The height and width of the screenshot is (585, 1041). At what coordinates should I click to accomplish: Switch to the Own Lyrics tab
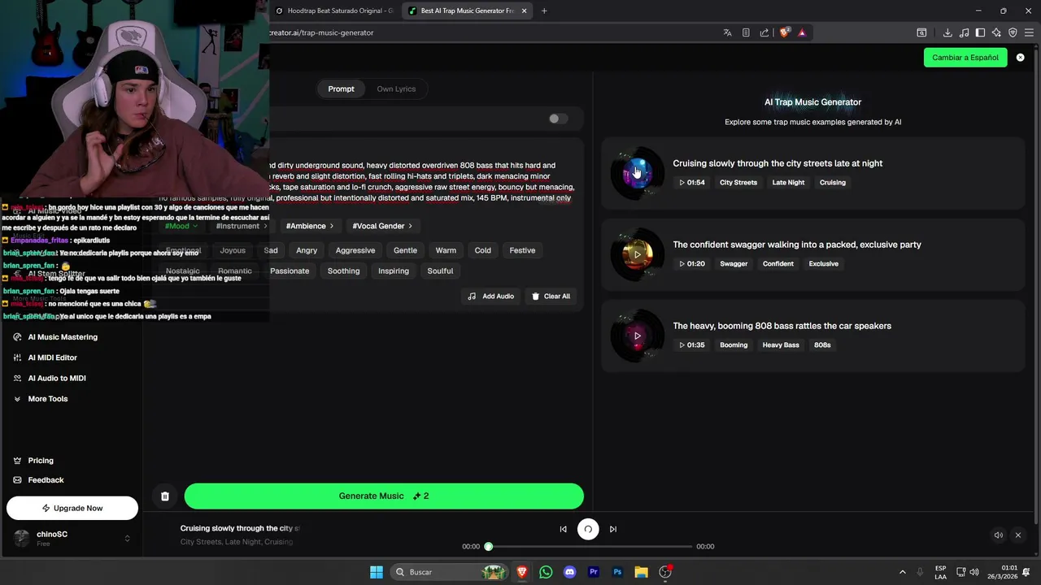396,89
